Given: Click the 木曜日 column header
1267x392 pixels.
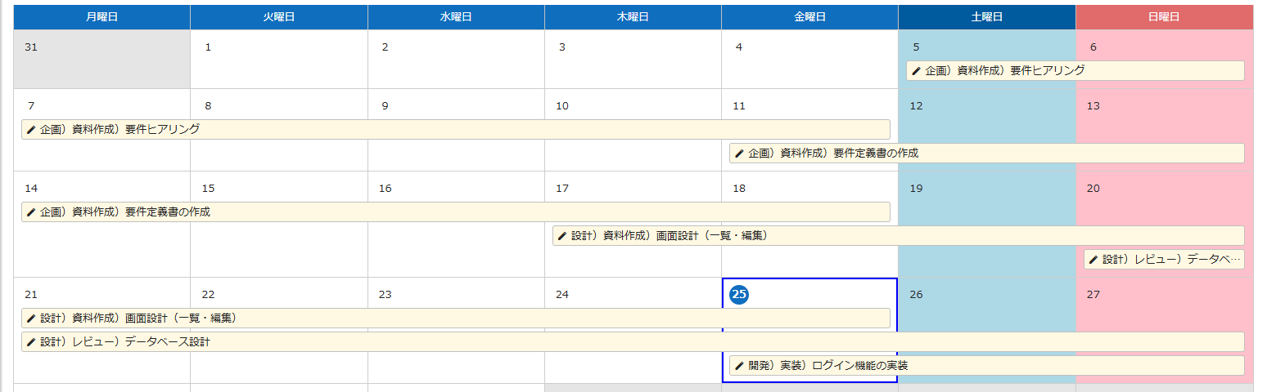Looking at the screenshot, I should [x=633, y=17].
